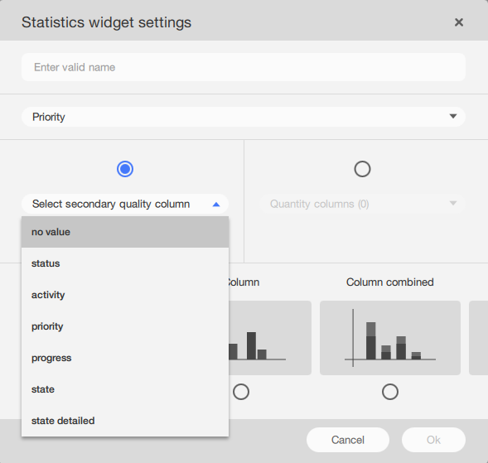Image resolution: width=488 pixels, height=463 pixels.
Task: Select the Column combined radio button
Action: (x=390, y=392)
